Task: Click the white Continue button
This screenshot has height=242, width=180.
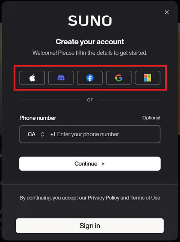Action: (x=90, y=164)
